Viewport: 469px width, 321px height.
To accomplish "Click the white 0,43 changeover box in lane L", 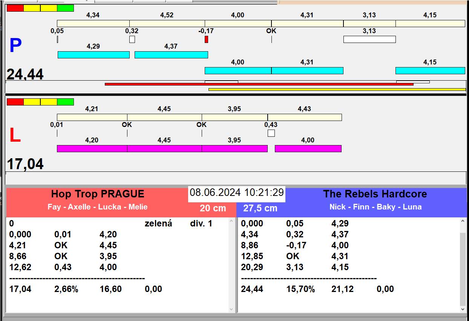I will click(x=271, y=133).
